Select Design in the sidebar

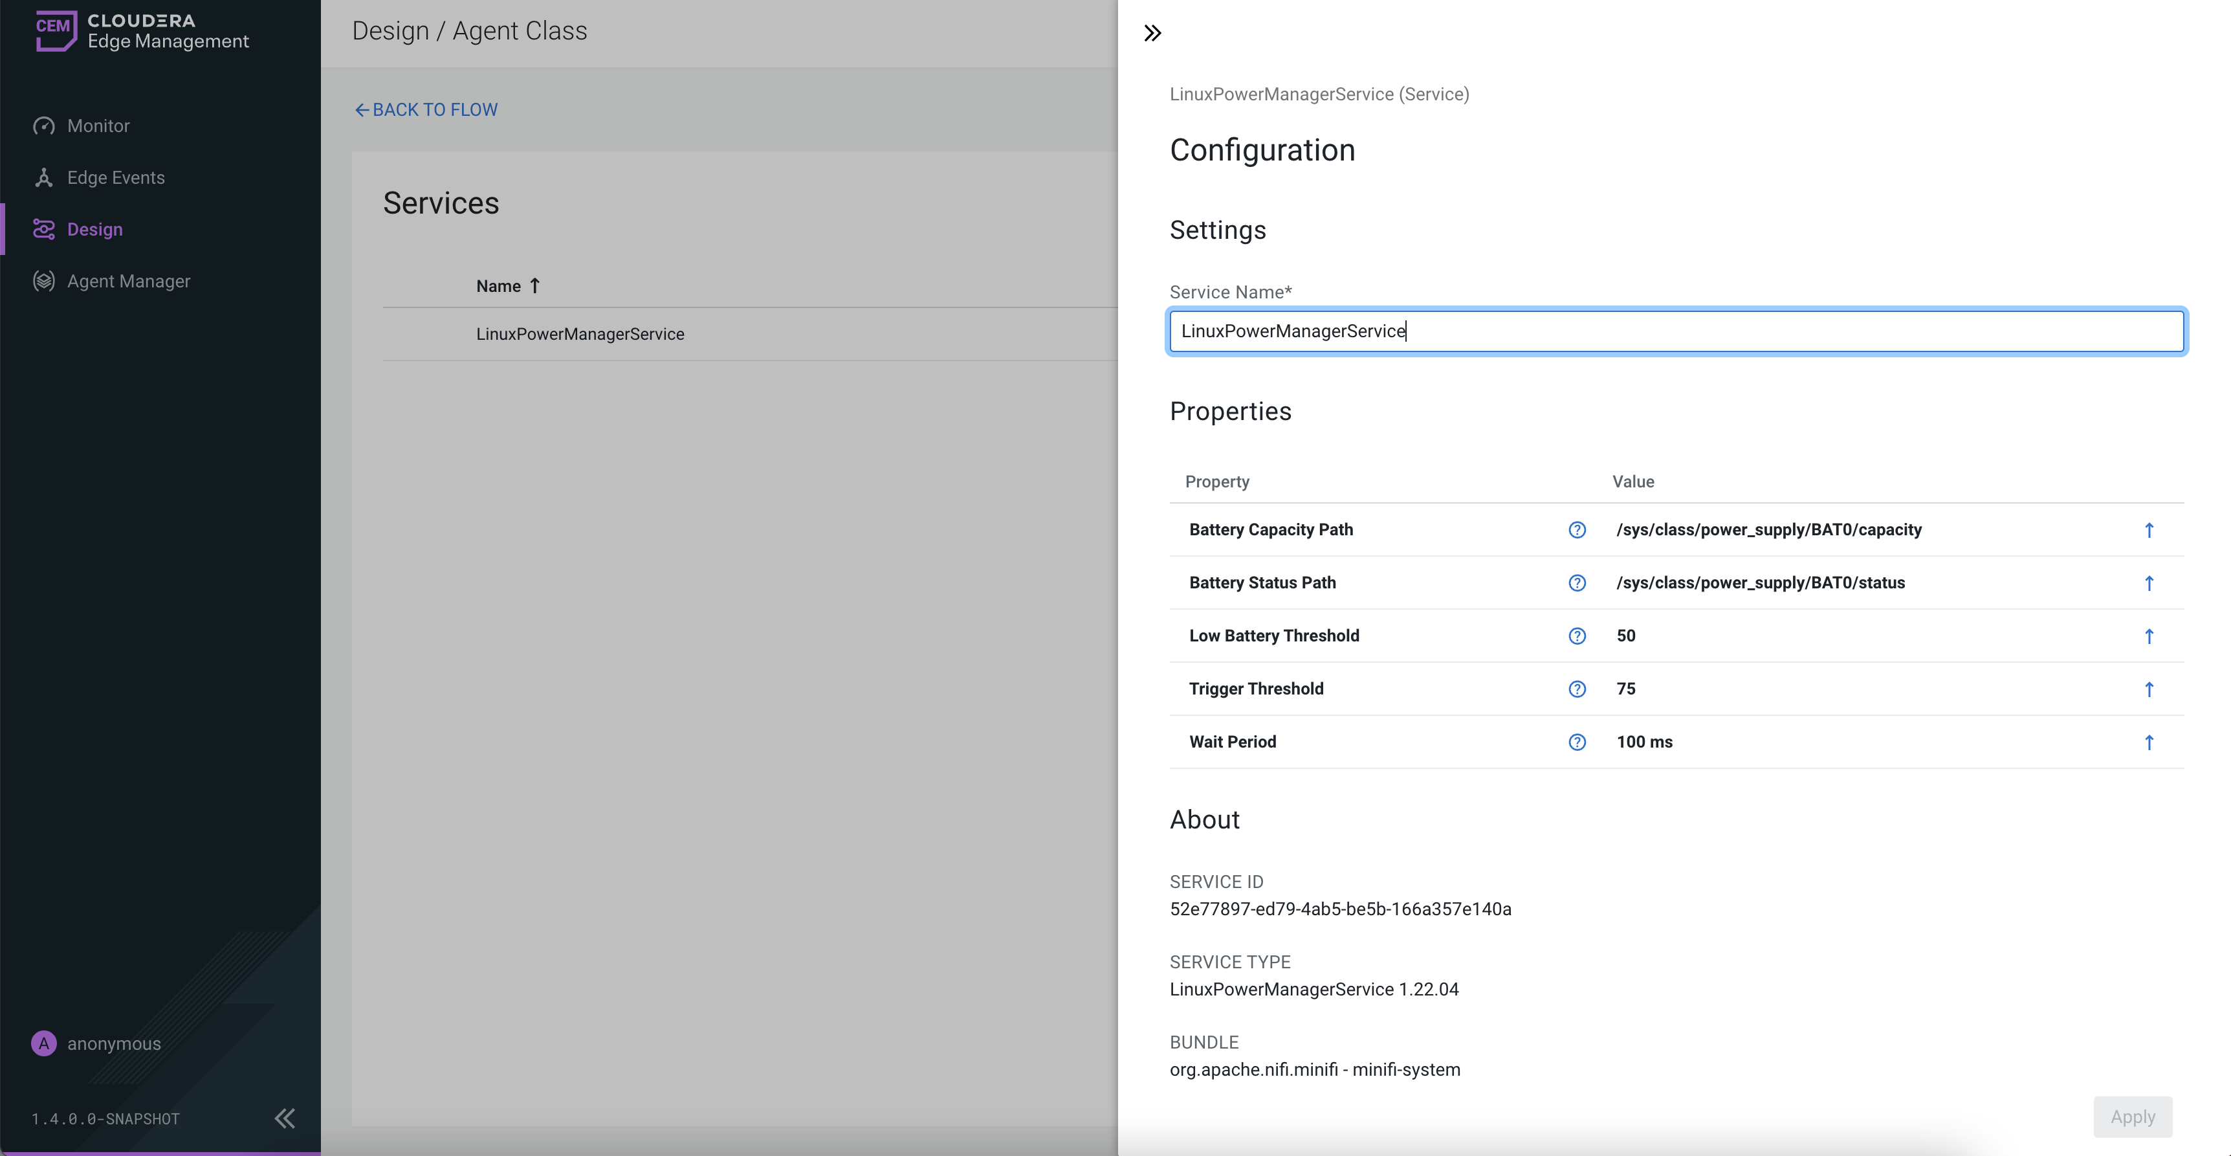94,230
